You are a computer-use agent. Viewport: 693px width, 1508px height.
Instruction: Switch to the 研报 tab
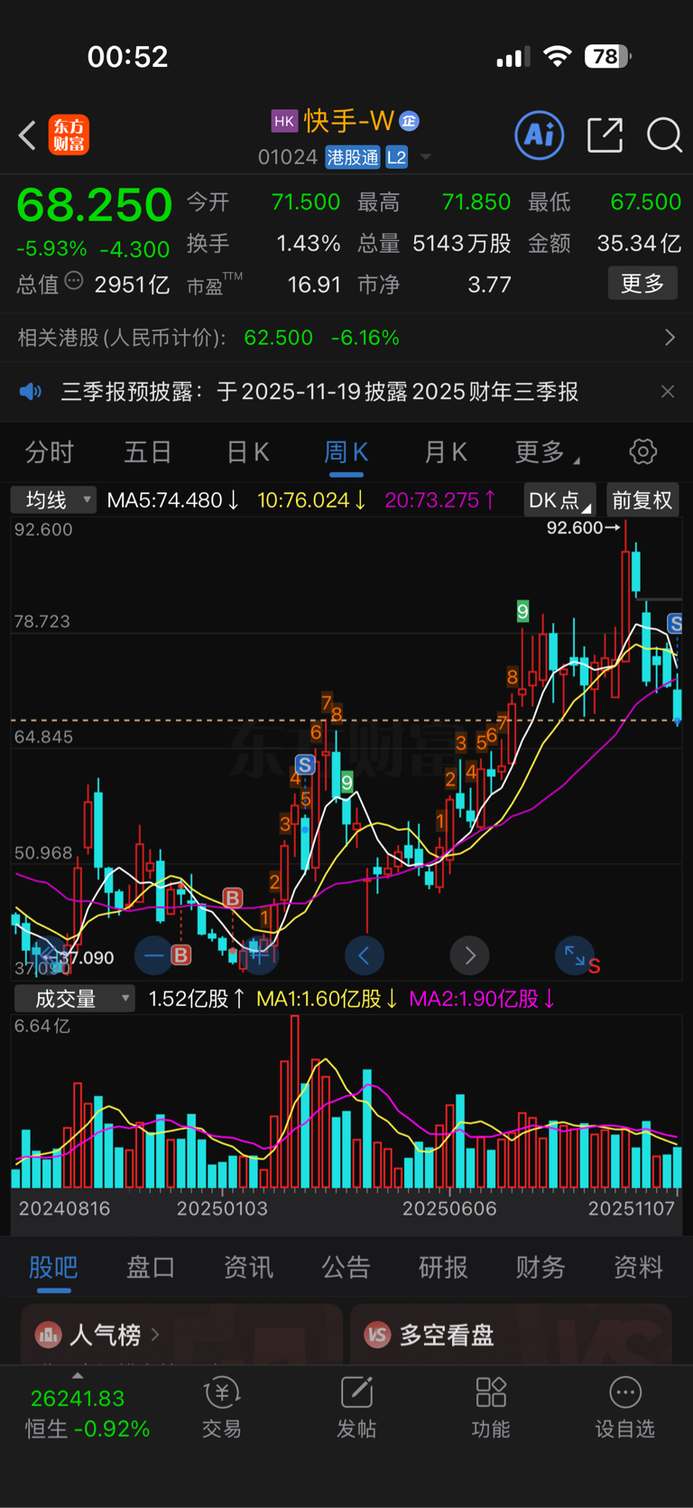coord(443,1268)
